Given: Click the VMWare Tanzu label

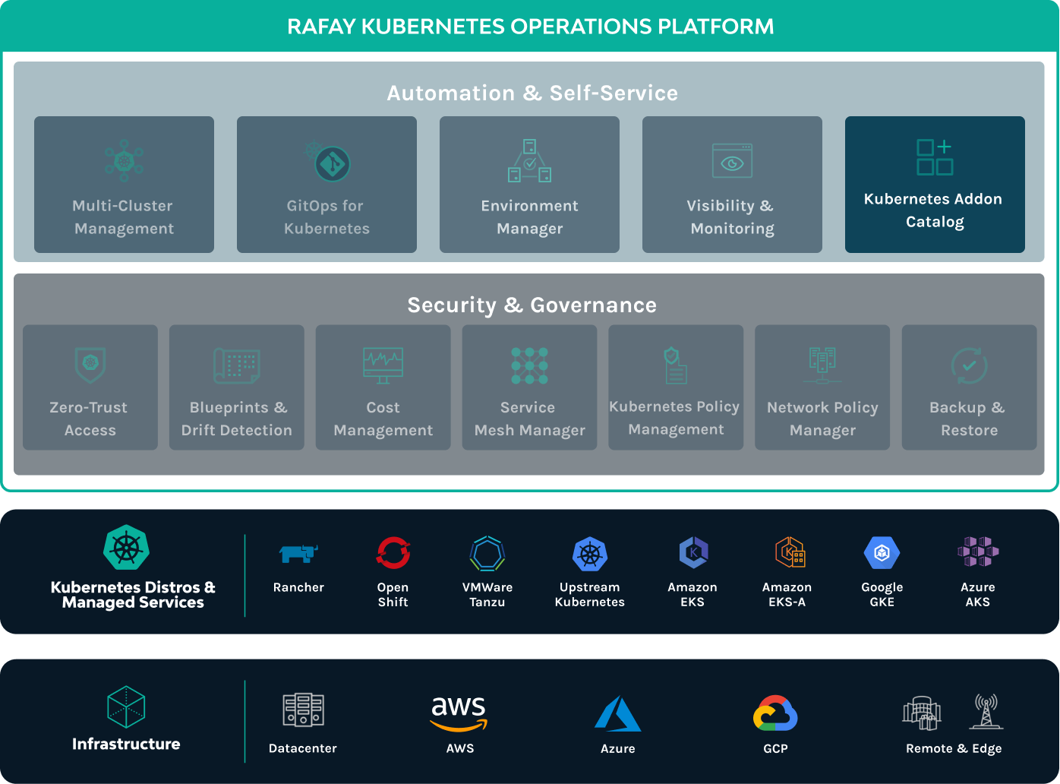Looking at the screenshot, I should [x=487, y=594].
